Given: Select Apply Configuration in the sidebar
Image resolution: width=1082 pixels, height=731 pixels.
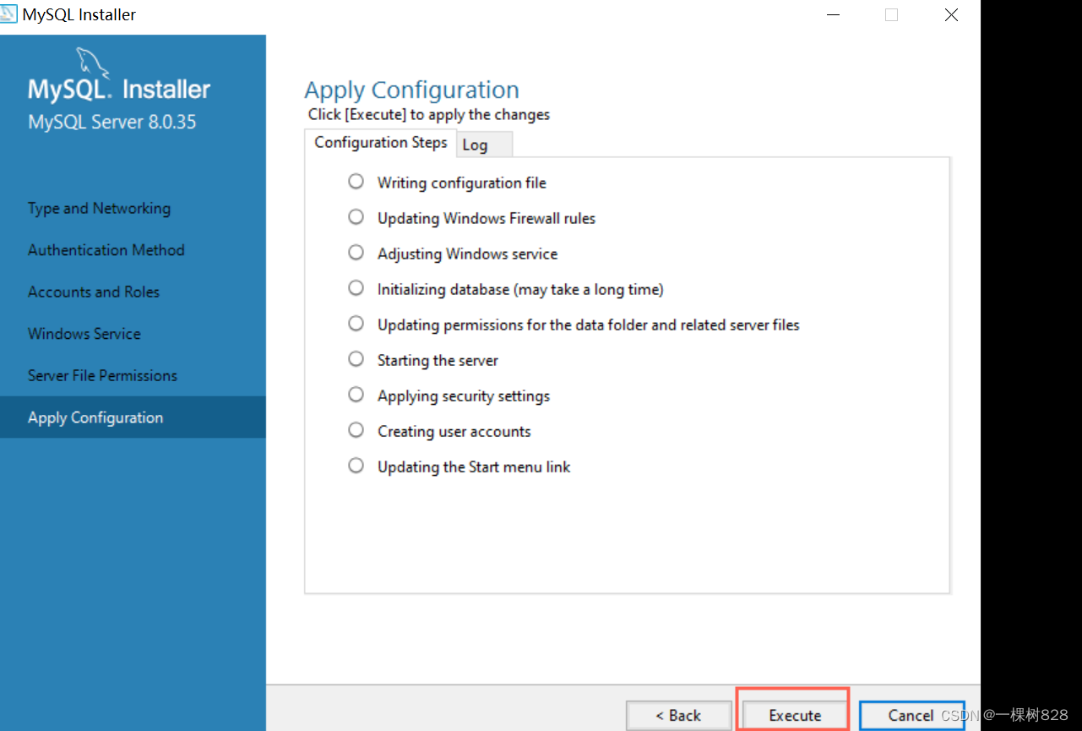Looking at the screenshot, I should pos(133,417).
